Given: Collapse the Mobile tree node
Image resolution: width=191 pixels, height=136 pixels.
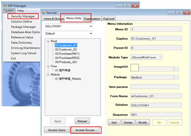Looking at the screenshot, I should (48, 75).
